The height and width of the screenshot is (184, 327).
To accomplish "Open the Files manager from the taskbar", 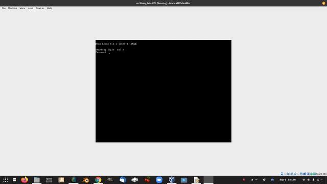I will click(37, 180).
